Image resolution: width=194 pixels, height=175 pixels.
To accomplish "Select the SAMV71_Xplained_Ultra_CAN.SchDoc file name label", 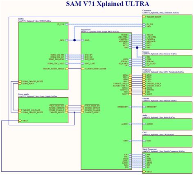I will 158,135.
